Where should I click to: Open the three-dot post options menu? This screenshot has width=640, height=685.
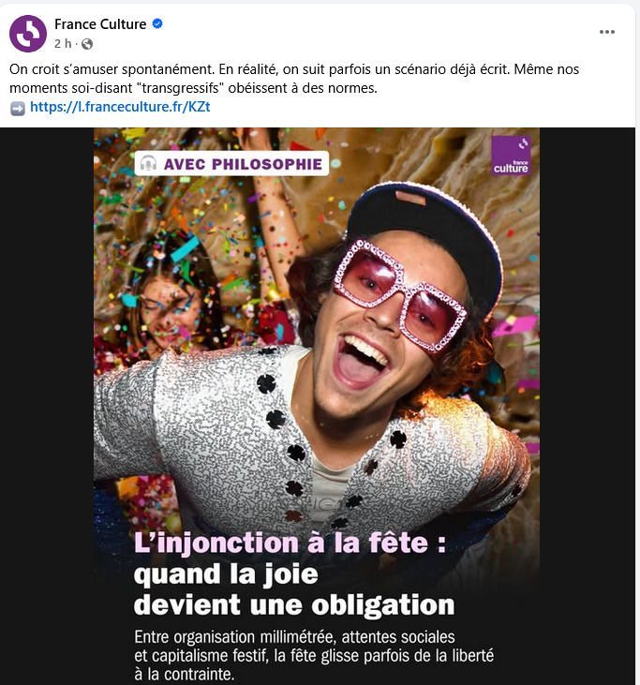click(x=607, y=32)
